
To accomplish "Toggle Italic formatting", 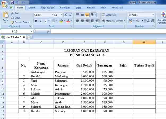I will pos(41,21).
